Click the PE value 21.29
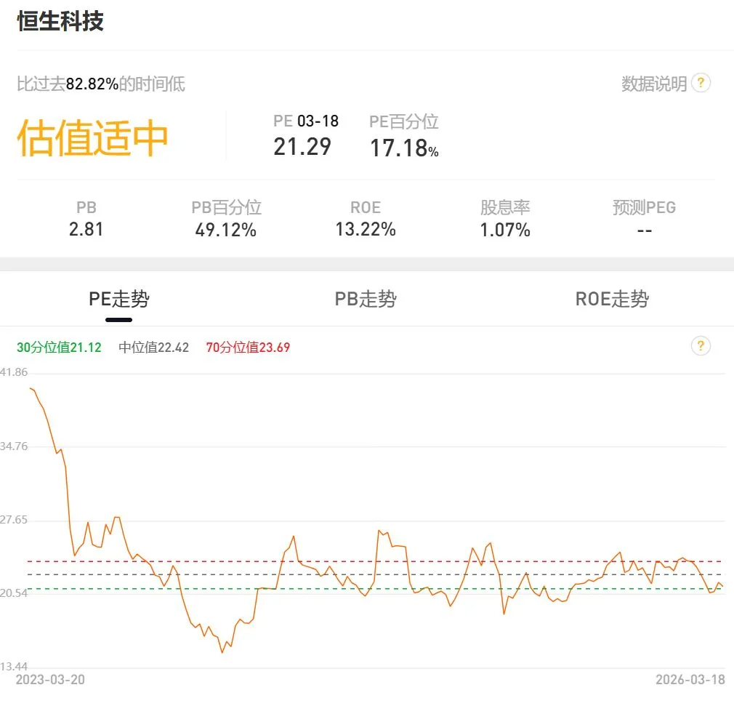The image size is (734, 714). click(302, 147)
